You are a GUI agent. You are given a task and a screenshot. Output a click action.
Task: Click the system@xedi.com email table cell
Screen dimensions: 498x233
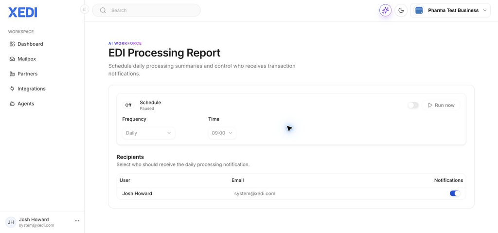(x=255, y=193)
